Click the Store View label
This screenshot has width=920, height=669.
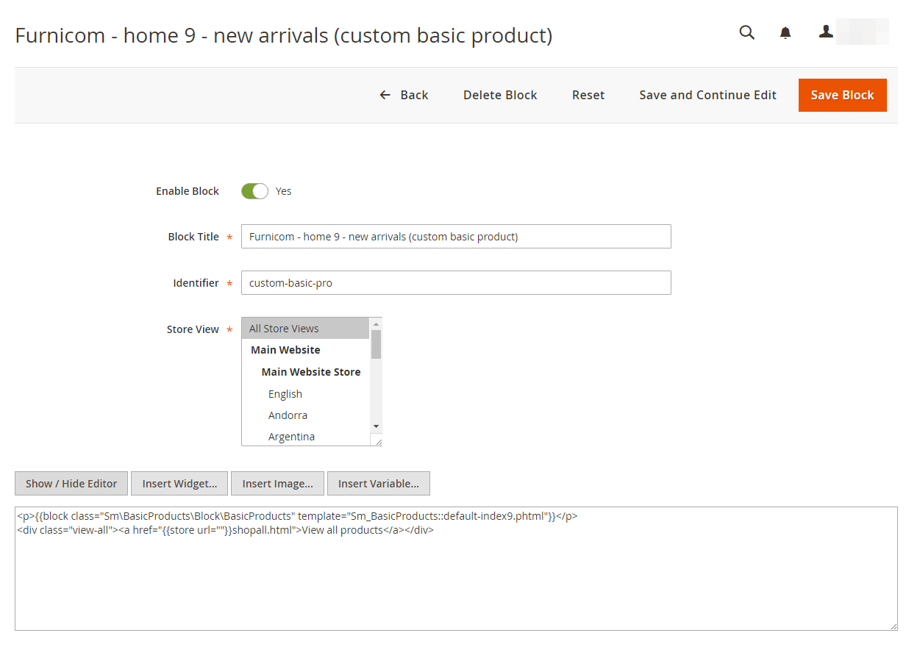193,329
